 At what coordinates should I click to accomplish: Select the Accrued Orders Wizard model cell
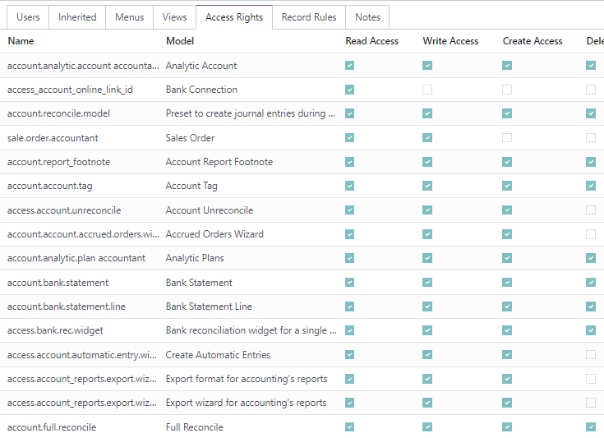pyautogui.click(x=214, y=234)
